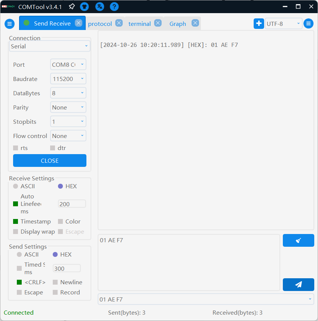Open the Flow control dropdown
Screen dimensions: 318x321
pos(68,136)
